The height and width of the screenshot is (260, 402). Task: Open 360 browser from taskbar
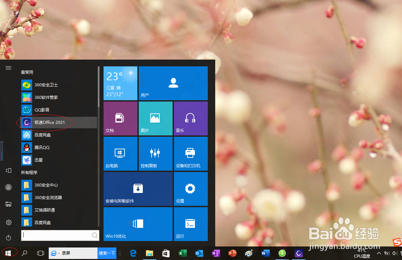tap(282, 253)
